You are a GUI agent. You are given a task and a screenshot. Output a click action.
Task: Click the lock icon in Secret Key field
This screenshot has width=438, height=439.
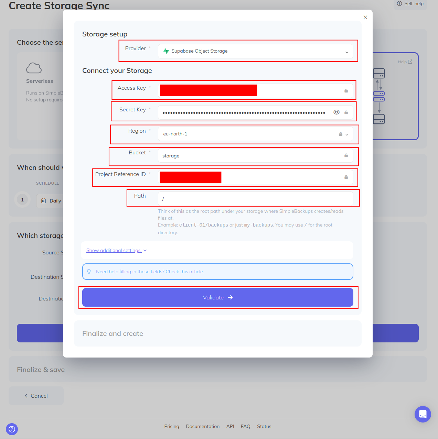point(346,112)
